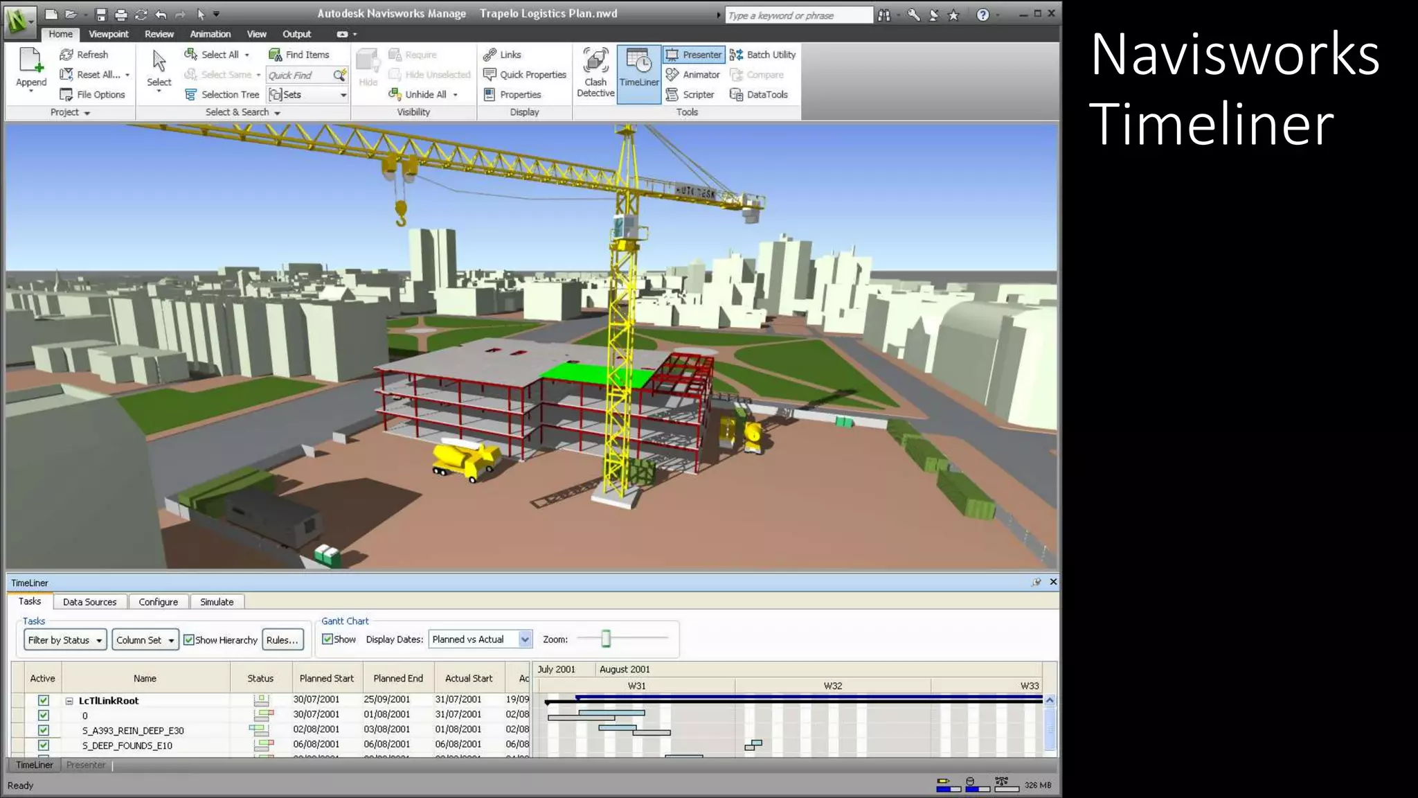The height and width of the screenshot is (798, 1418).
Task: Click the Quick Find input box
Action: coord(300,75)
